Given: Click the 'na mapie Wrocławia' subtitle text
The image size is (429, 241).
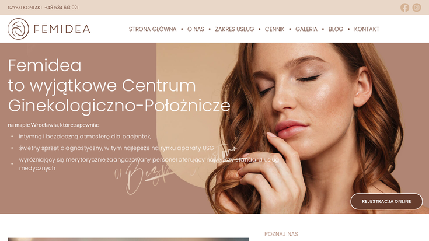Looking at the screenshot, I should pyautogui.click(x=53, y=125).
